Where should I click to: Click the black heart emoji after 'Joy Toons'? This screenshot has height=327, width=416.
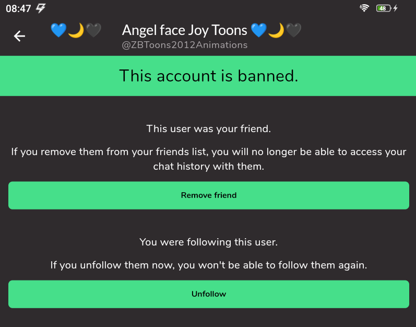click(293, 30)
